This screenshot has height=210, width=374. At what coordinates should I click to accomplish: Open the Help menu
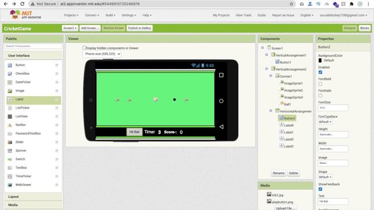click(147, 15)
